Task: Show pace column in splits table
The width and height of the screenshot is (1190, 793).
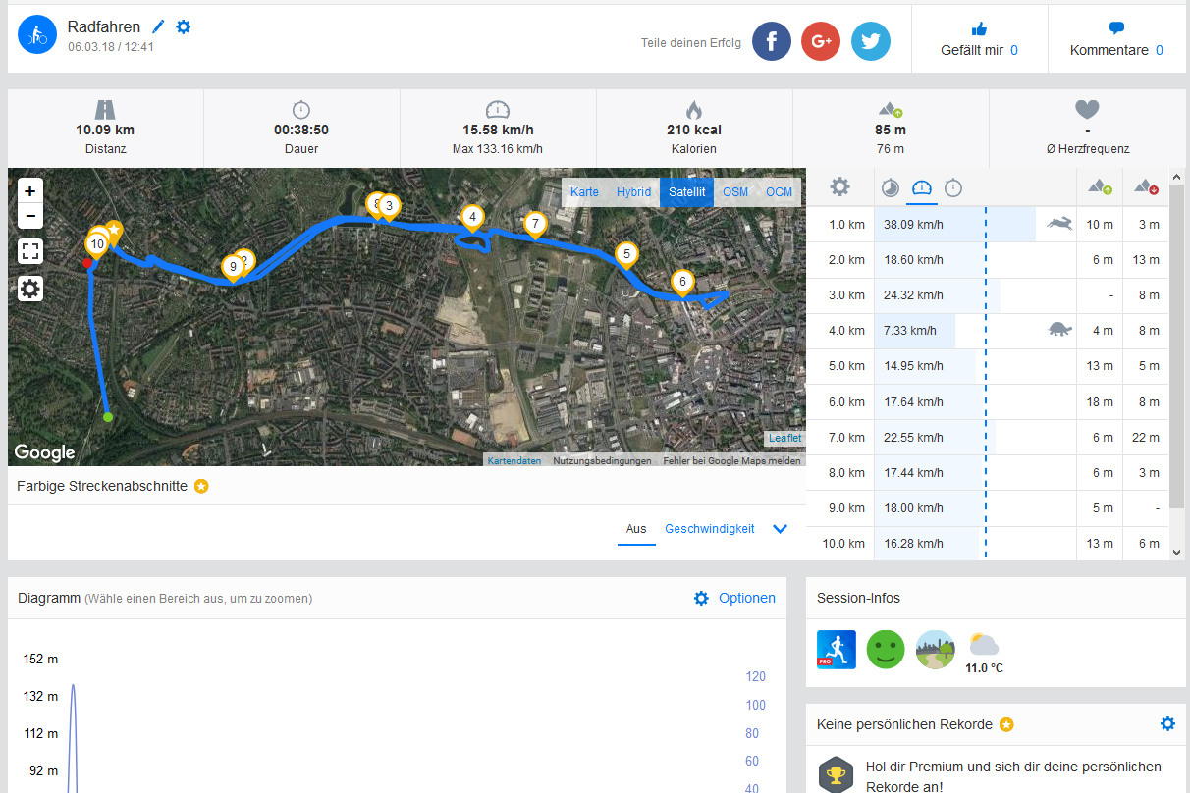Action: pyautogui.click(x=891, y=187)
